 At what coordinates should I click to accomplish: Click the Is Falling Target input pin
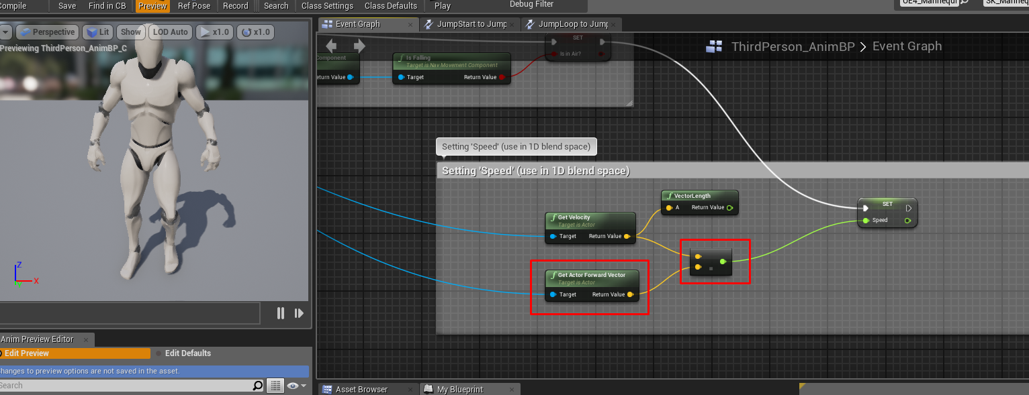[401, 77]
